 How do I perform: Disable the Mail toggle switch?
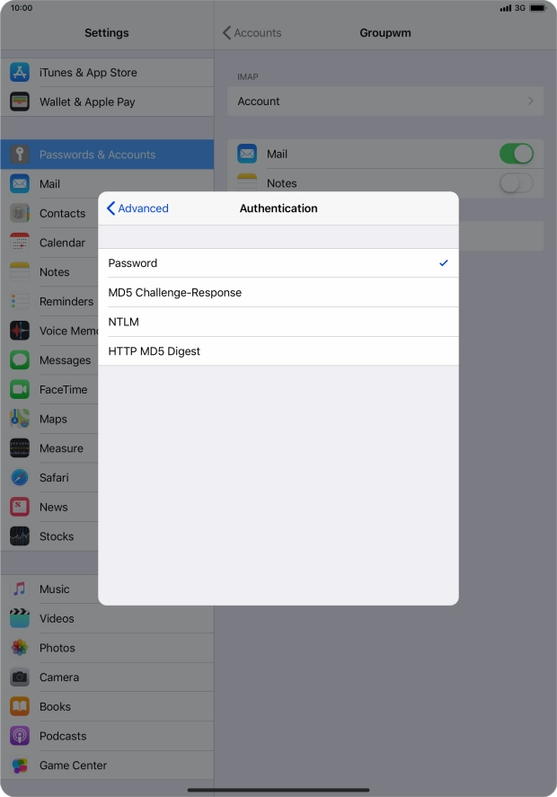click(516, 154)
